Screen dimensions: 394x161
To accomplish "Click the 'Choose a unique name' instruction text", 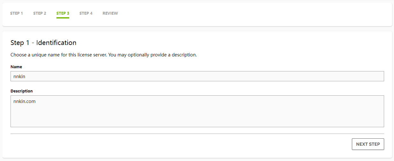I will tap(104, 55).
